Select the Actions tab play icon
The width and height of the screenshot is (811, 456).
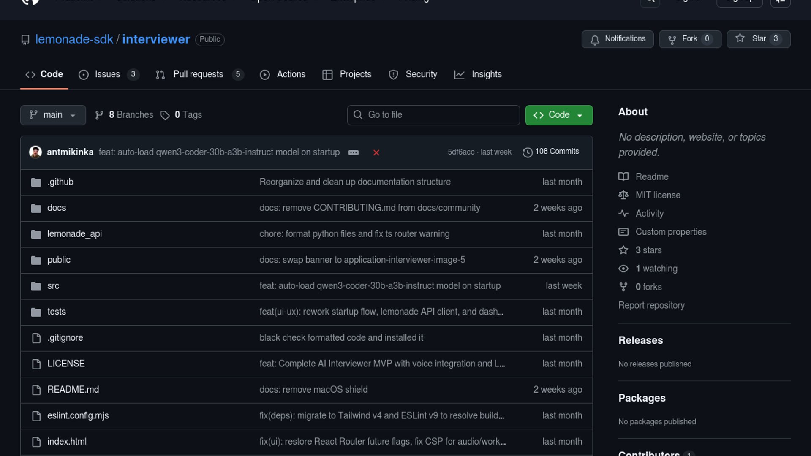tap(265, 75)
